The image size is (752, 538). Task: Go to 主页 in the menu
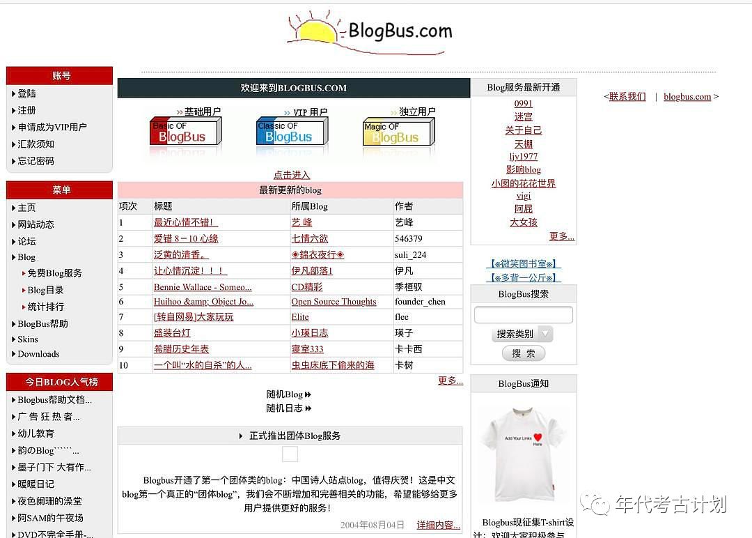pyautogui.click(x=27, y=208)
